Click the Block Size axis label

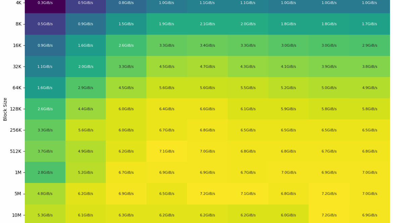(x=5, y=109)
